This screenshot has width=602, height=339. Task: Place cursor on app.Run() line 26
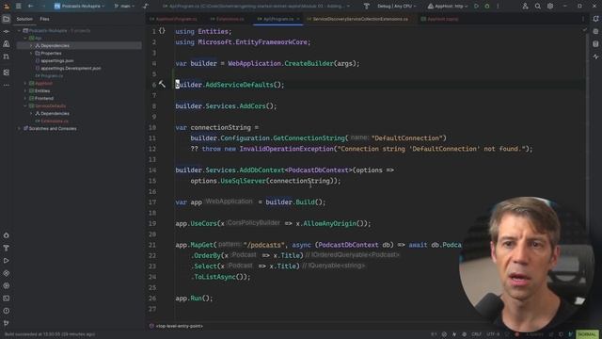194,299
